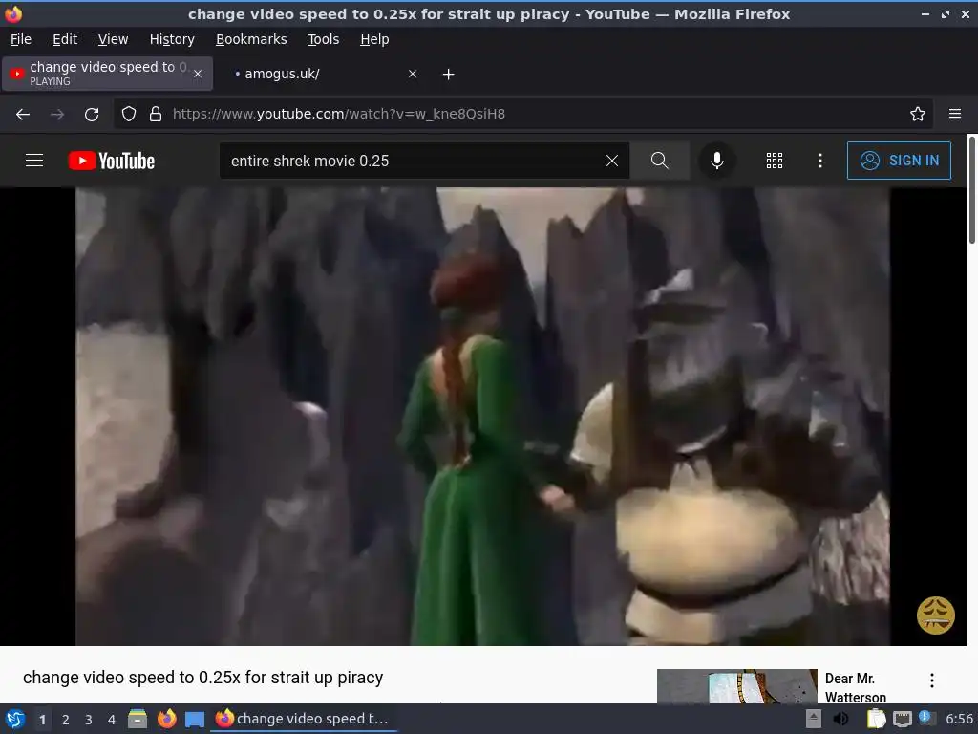Reload the current page
Screen dimensions: 978x734
(92, 115)
